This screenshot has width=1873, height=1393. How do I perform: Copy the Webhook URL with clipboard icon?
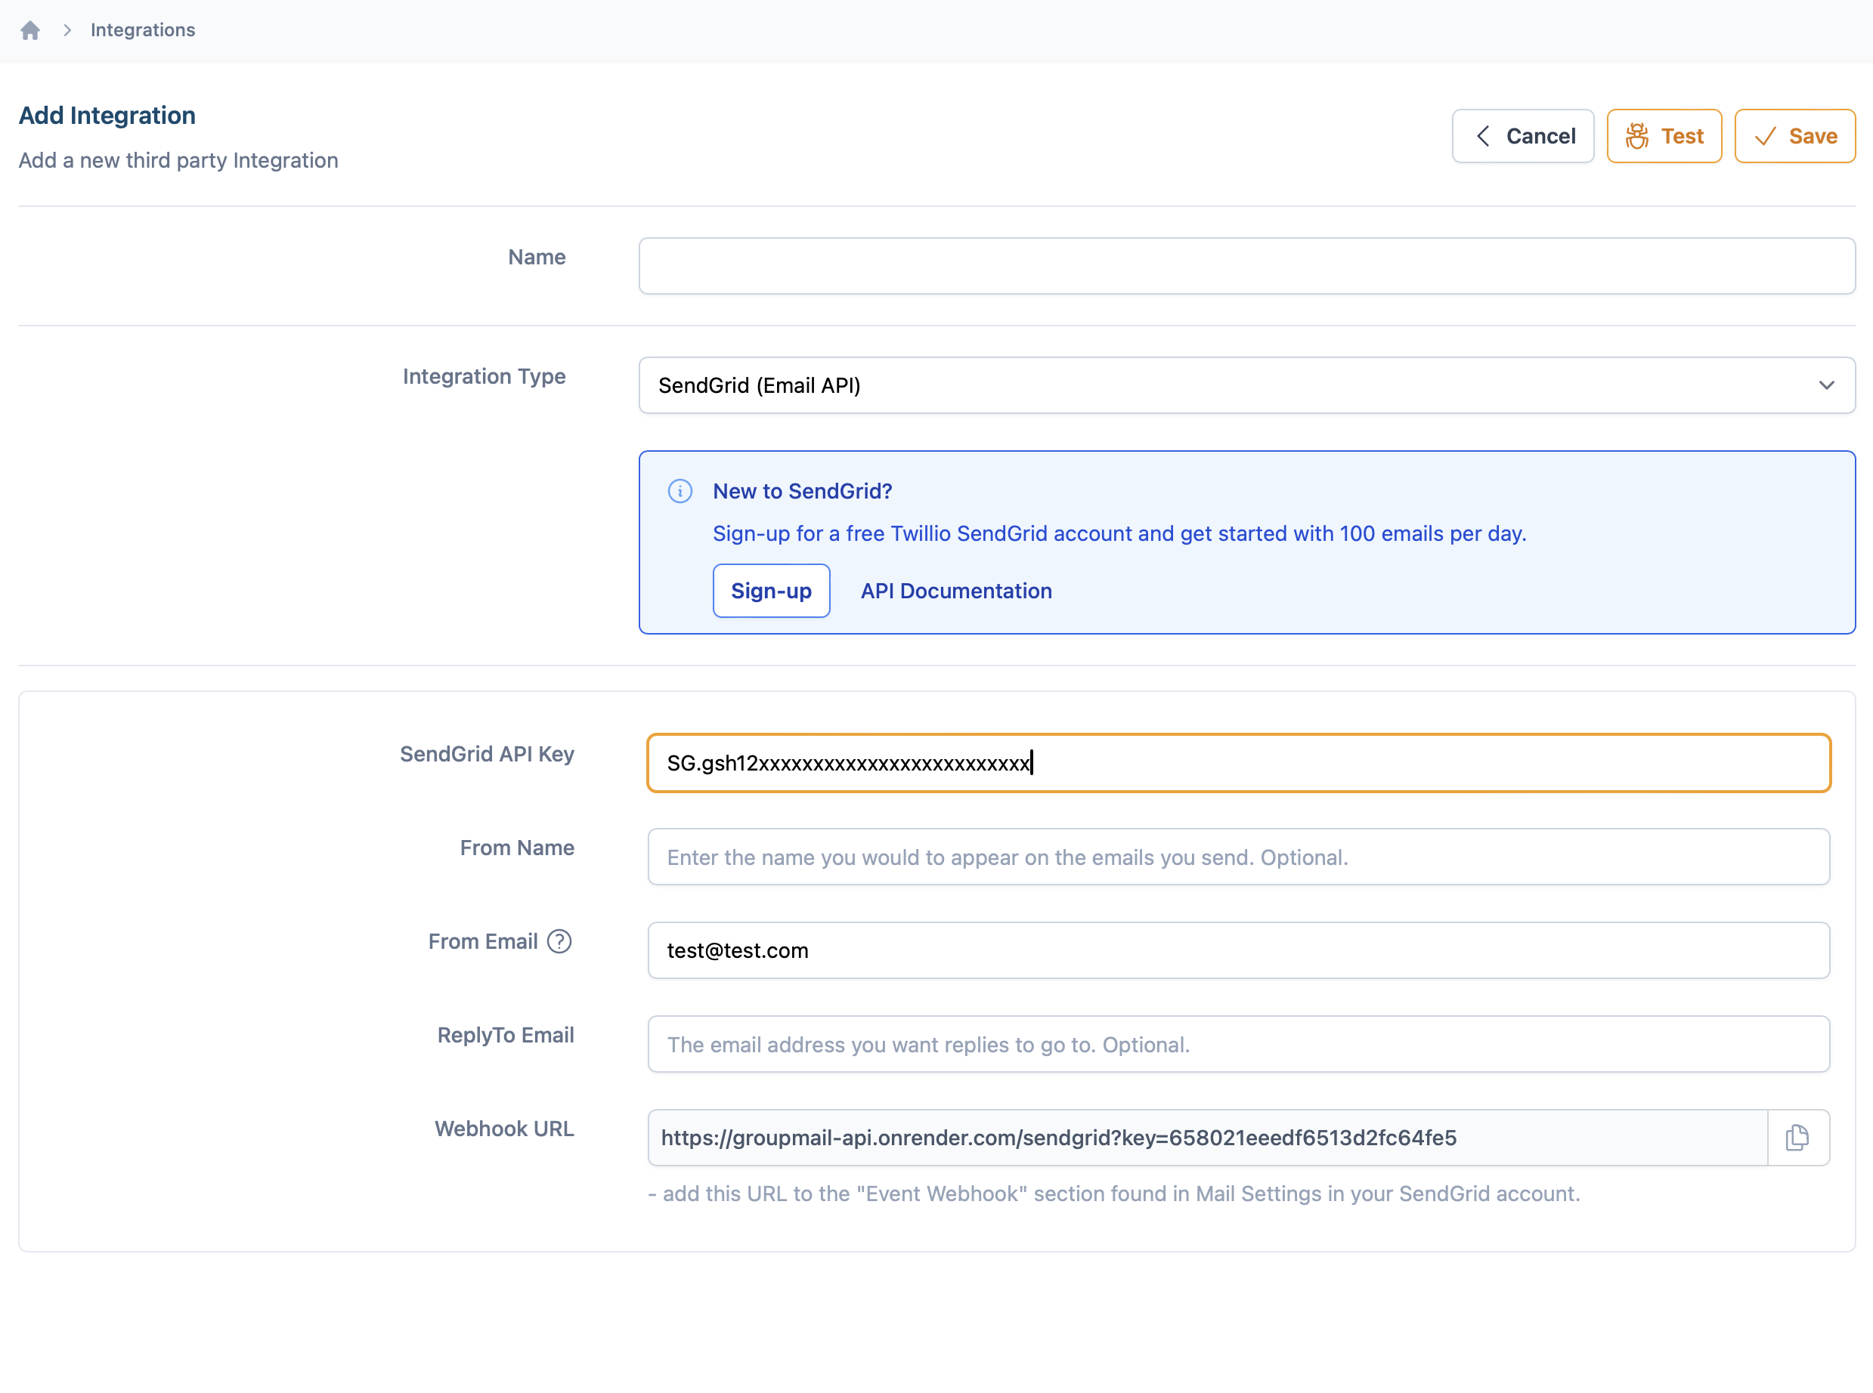pyautogui.click(x=1797, y=1138)
